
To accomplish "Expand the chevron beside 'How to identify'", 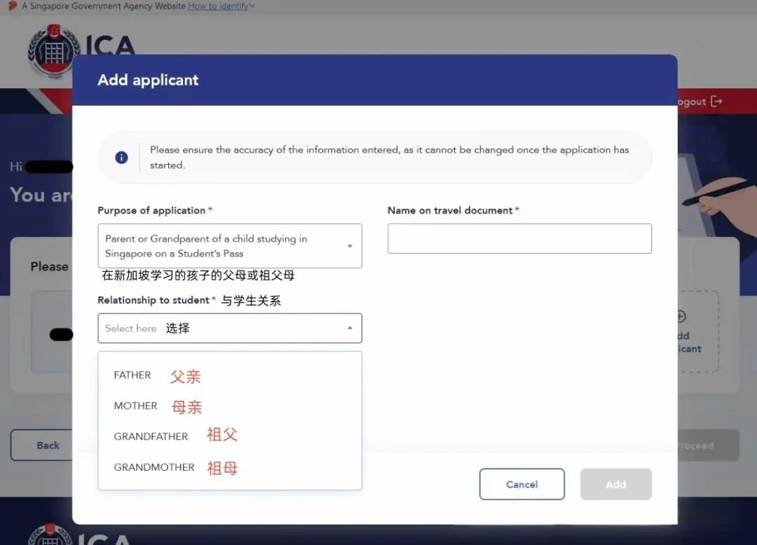I will coord(252,6).
